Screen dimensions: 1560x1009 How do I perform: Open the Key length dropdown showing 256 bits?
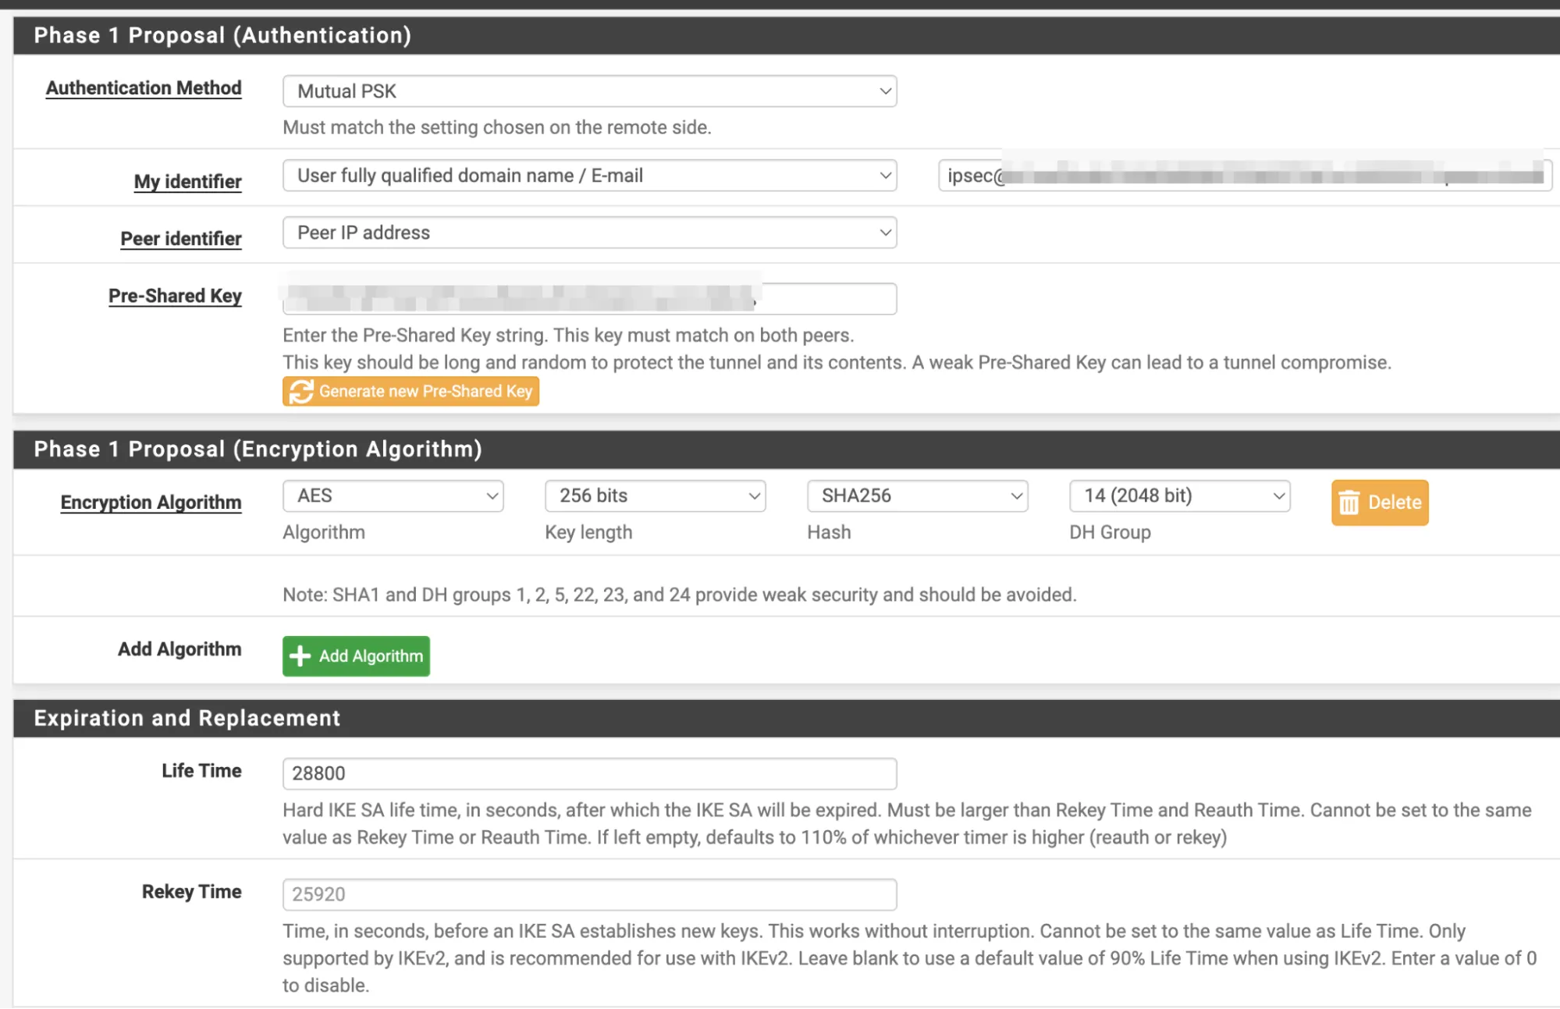655,495
